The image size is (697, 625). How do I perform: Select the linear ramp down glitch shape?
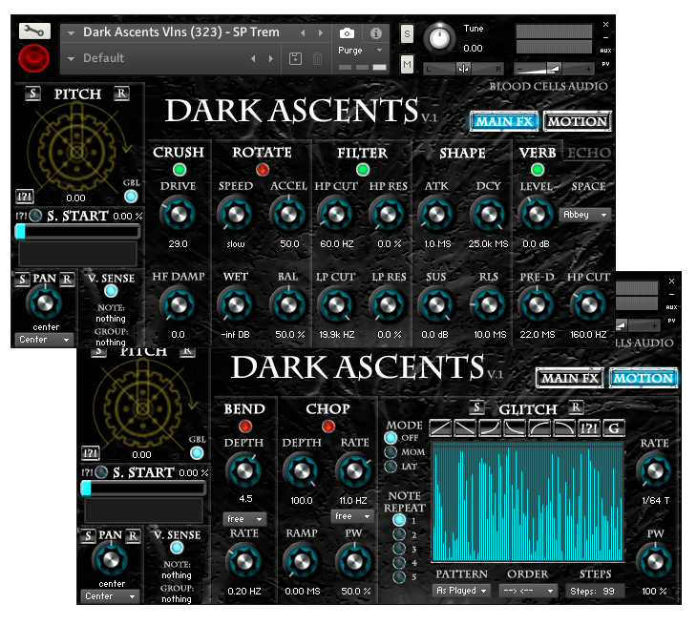click(465, 427)
